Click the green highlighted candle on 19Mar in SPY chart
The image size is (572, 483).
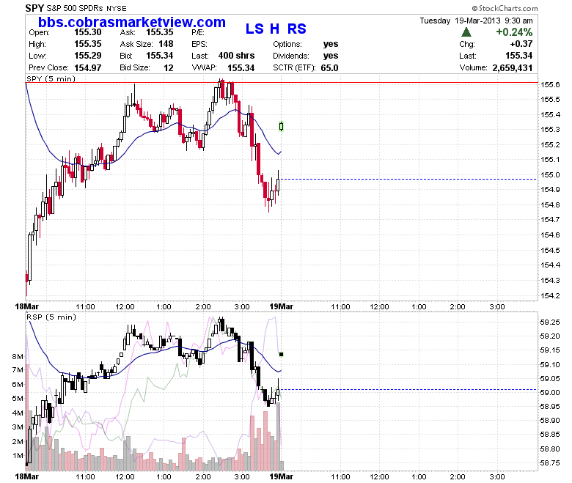[x=282, y=126]
